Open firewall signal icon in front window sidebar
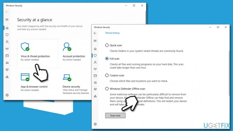233x131 pixels. (x=95, y=69)
